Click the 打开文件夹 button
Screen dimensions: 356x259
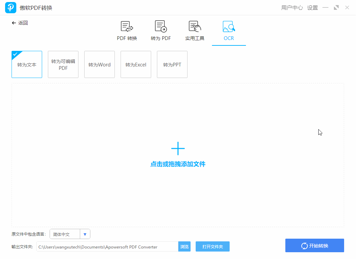tap(213, 246)
